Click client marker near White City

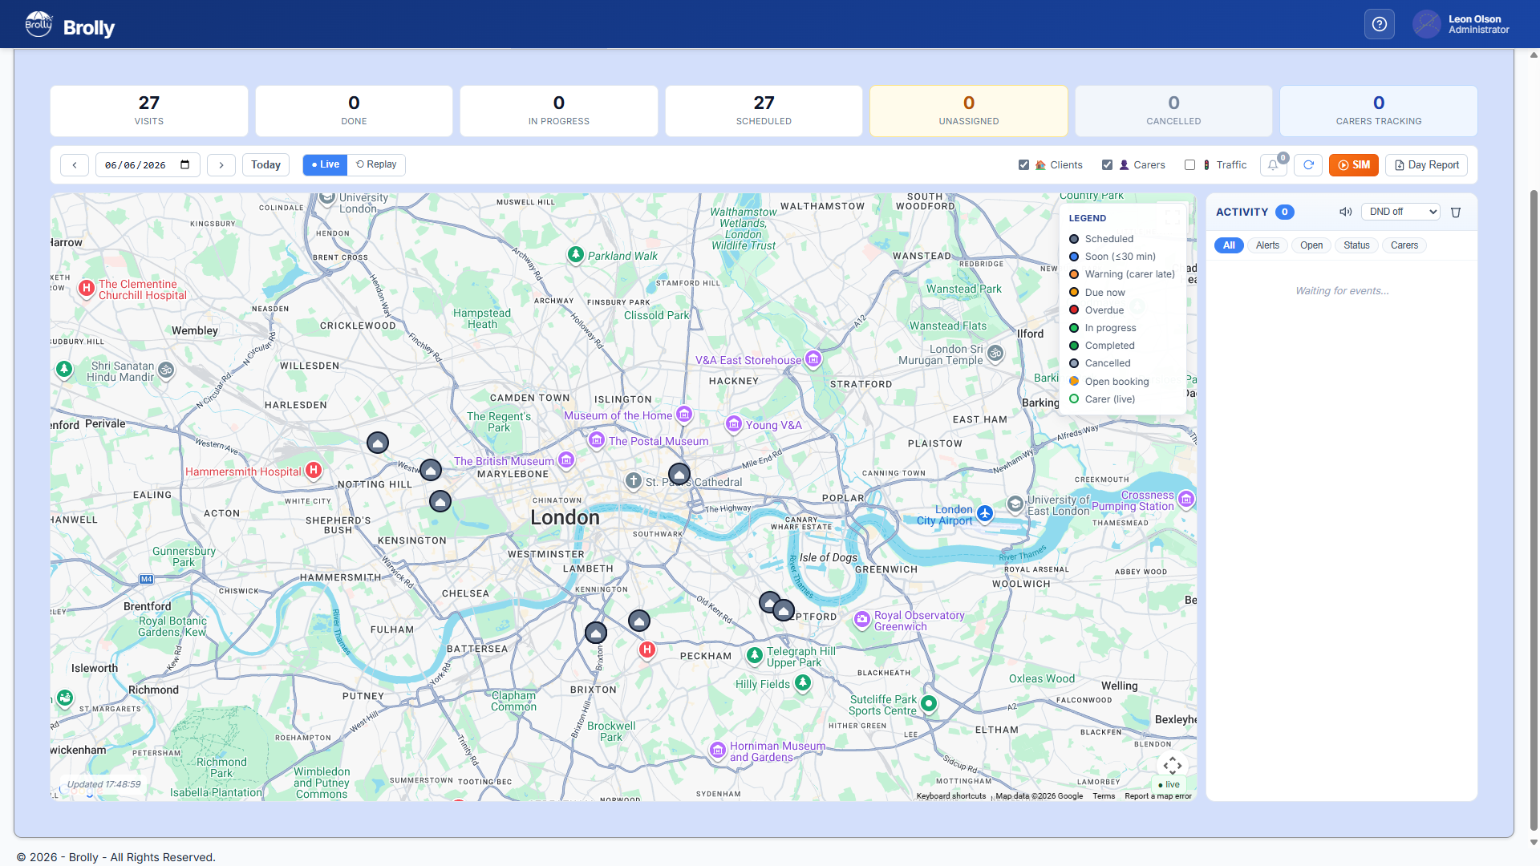440,502
